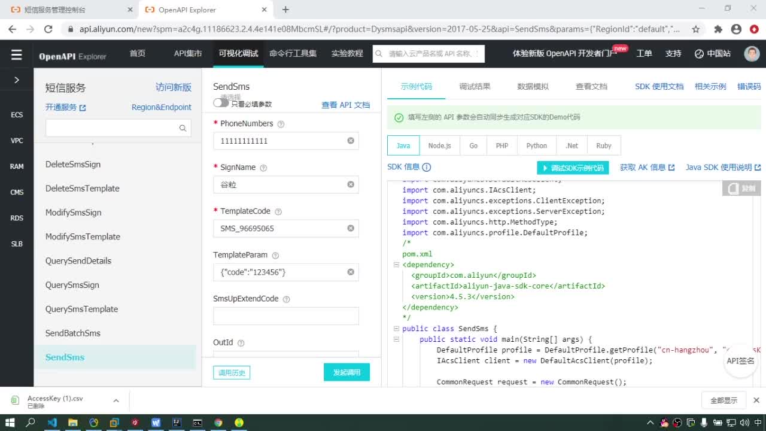
Task: Open the Region&Endpoint link
Action: point(162,107)
